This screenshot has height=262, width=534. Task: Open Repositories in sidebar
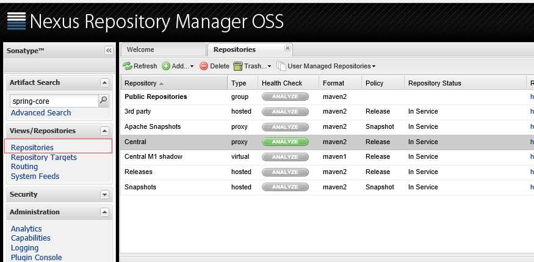tap(32, 148)
